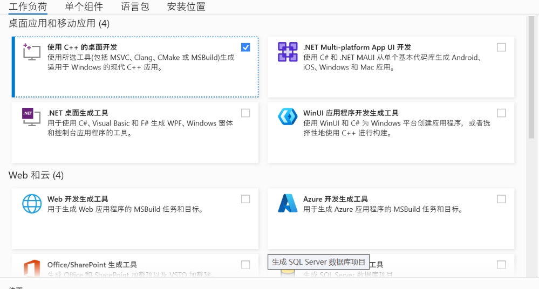The width and height of the screenshot is (539, 289).
Task: Tick the Office/SharePoint 生成工具 checkbox
Action: click(x=245, y=265)
